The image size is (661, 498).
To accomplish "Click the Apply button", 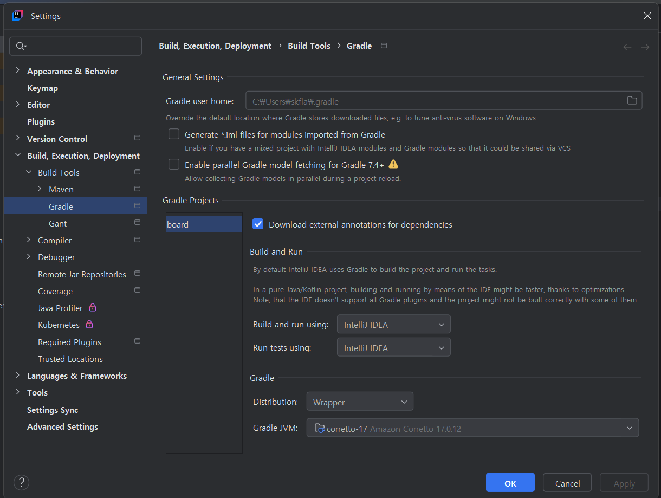I will coord(624,483).
